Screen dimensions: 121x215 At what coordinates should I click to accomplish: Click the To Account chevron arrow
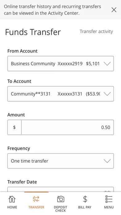point(107,94)
